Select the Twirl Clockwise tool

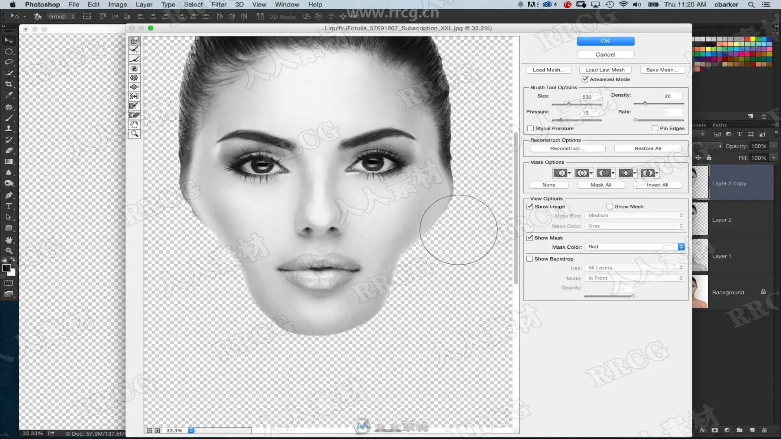coord(135,69)
